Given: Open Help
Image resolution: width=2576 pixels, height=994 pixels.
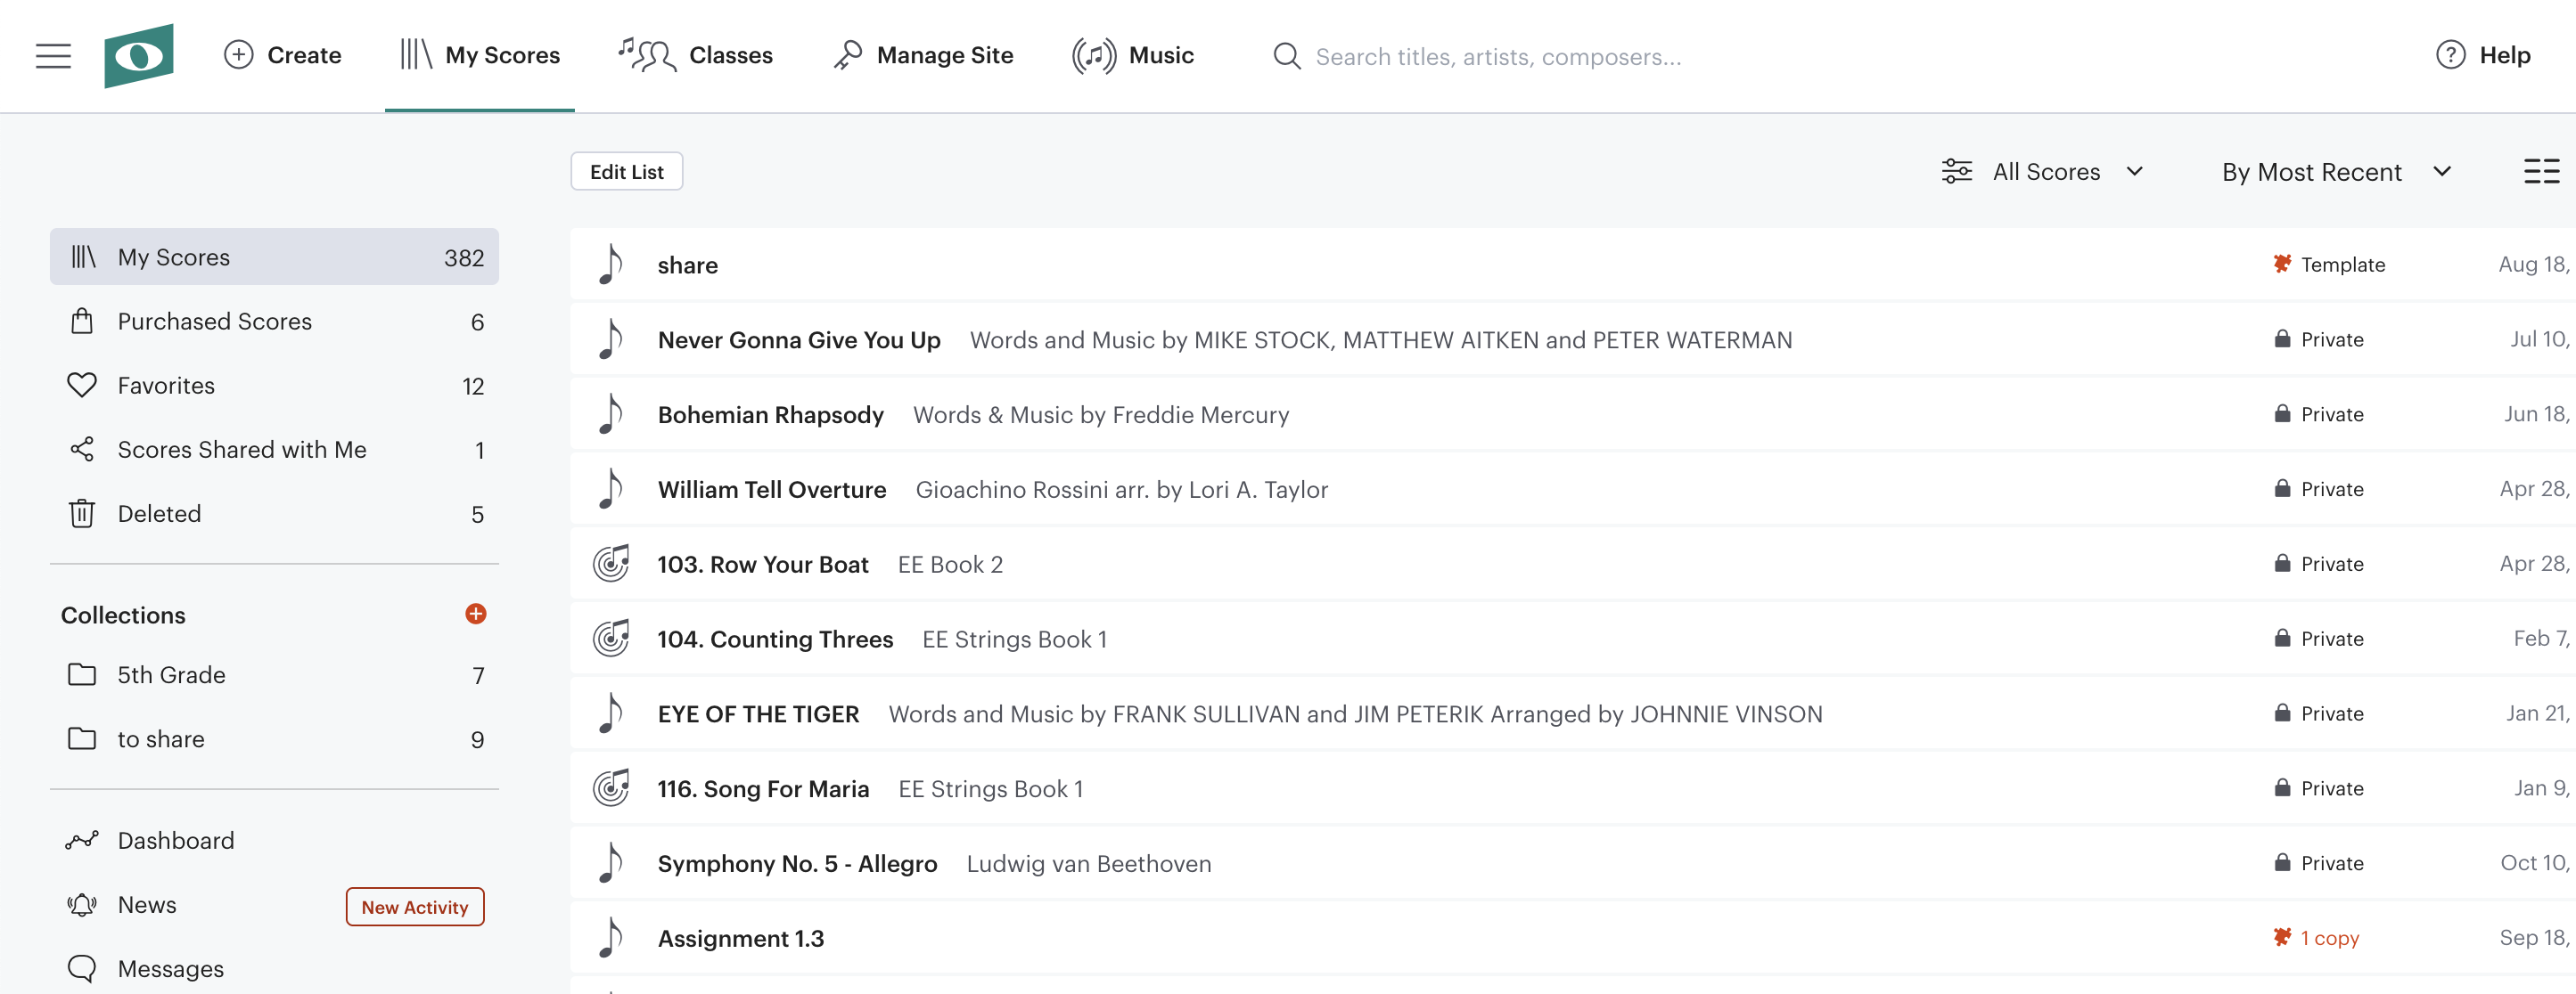Looking at the screenshot, I should 2483,55.
